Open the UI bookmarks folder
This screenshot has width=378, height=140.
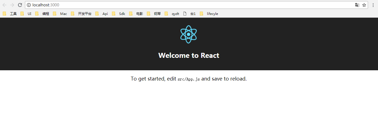tap(26, 14)
